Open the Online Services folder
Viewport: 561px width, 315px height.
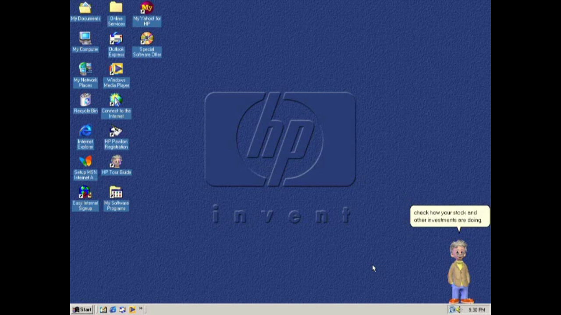click(x=116, y=14)
